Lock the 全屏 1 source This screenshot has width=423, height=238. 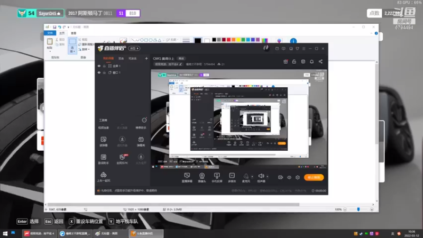pos(104,66)
